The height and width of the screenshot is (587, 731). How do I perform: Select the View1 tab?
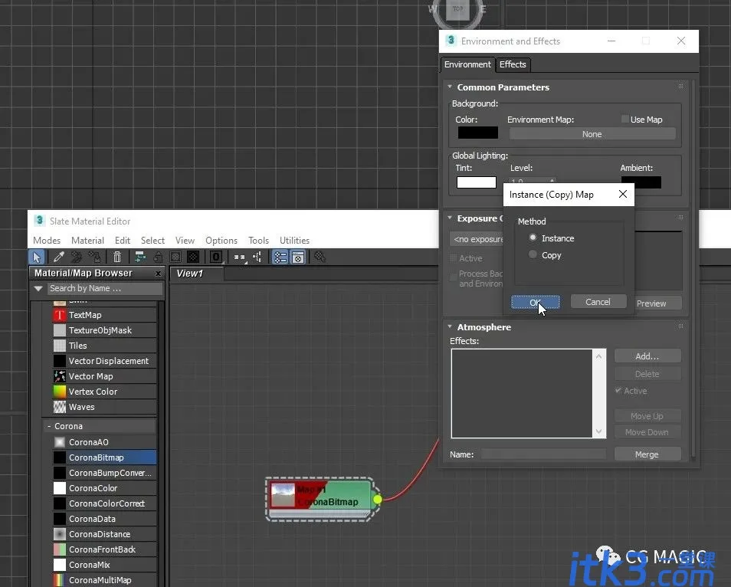197,274
